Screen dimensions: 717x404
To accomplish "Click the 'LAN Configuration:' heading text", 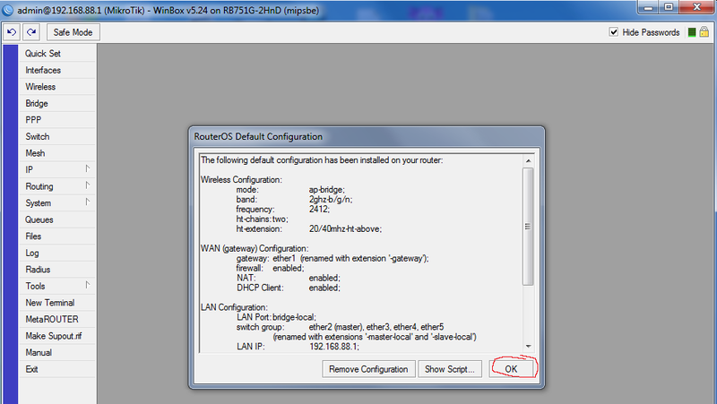I will pos(234,307).
